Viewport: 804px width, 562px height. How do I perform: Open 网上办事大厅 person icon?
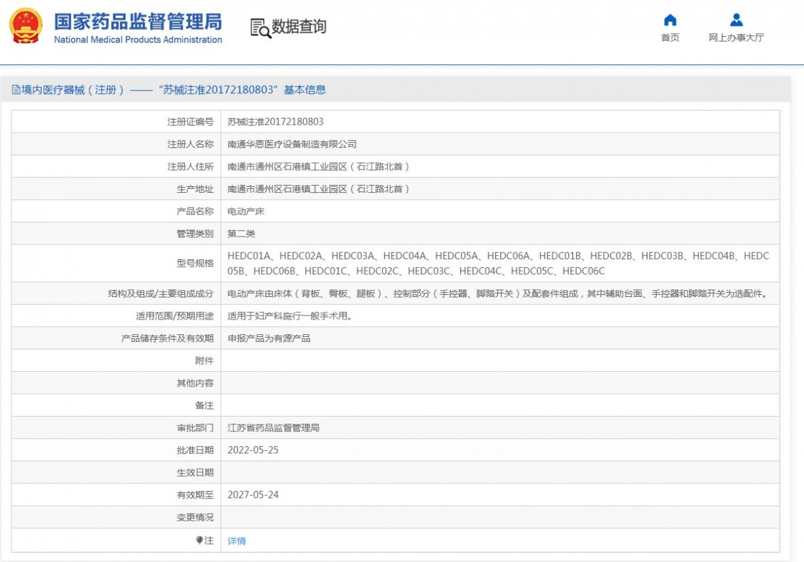736,19
